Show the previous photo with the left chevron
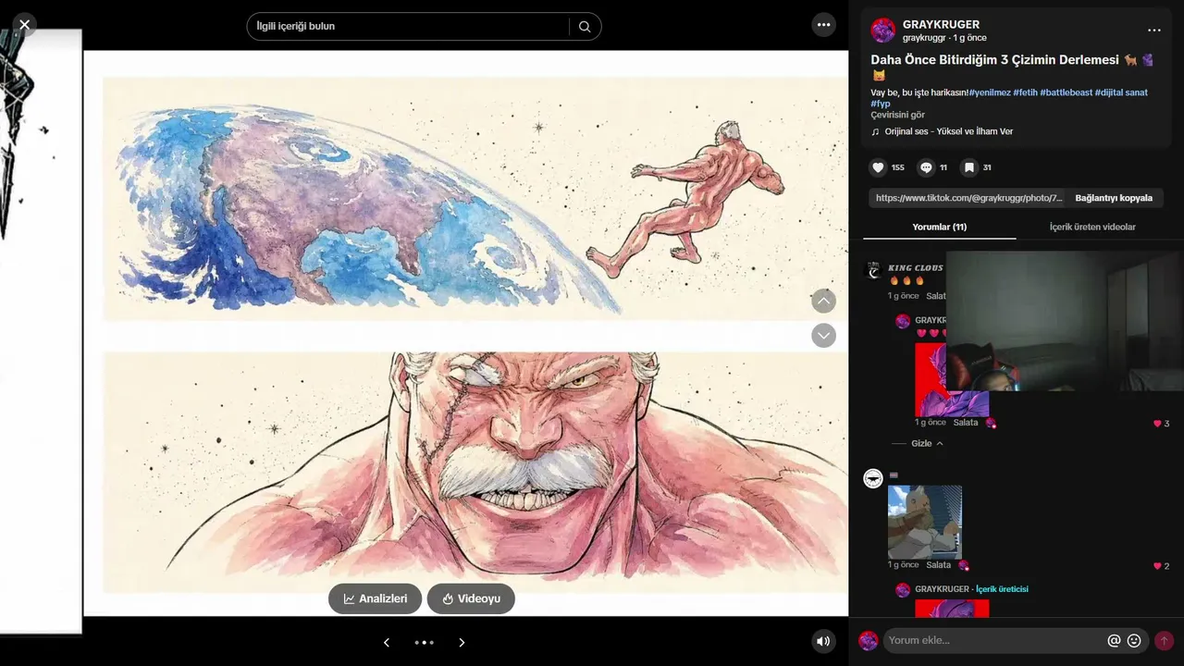 coord(387,642)
